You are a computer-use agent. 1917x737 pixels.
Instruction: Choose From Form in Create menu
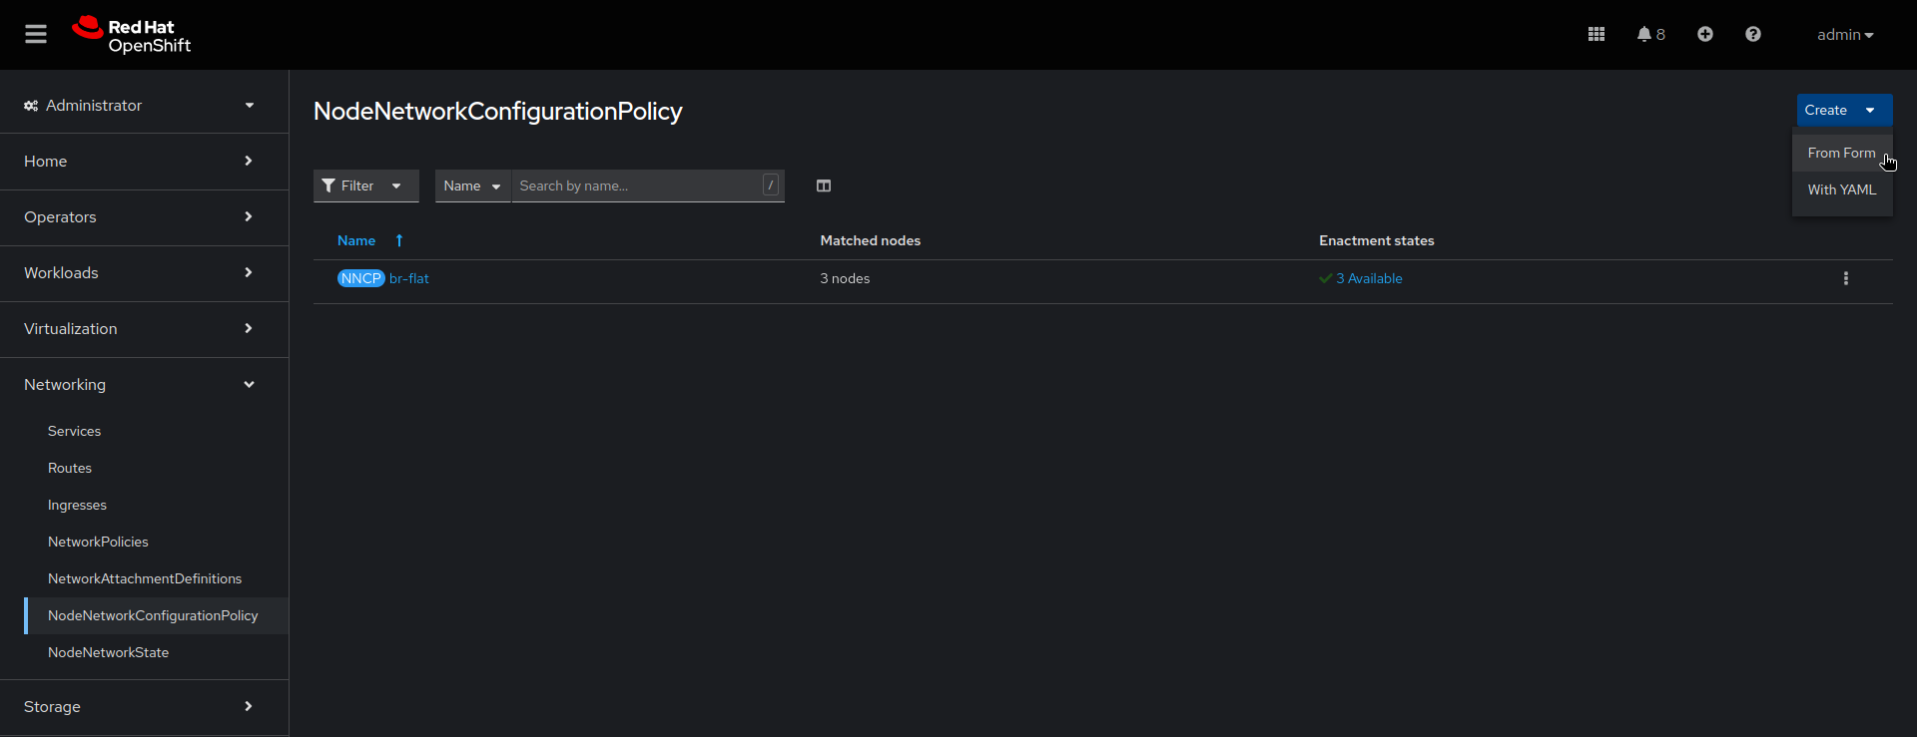tap(1841, 154)
